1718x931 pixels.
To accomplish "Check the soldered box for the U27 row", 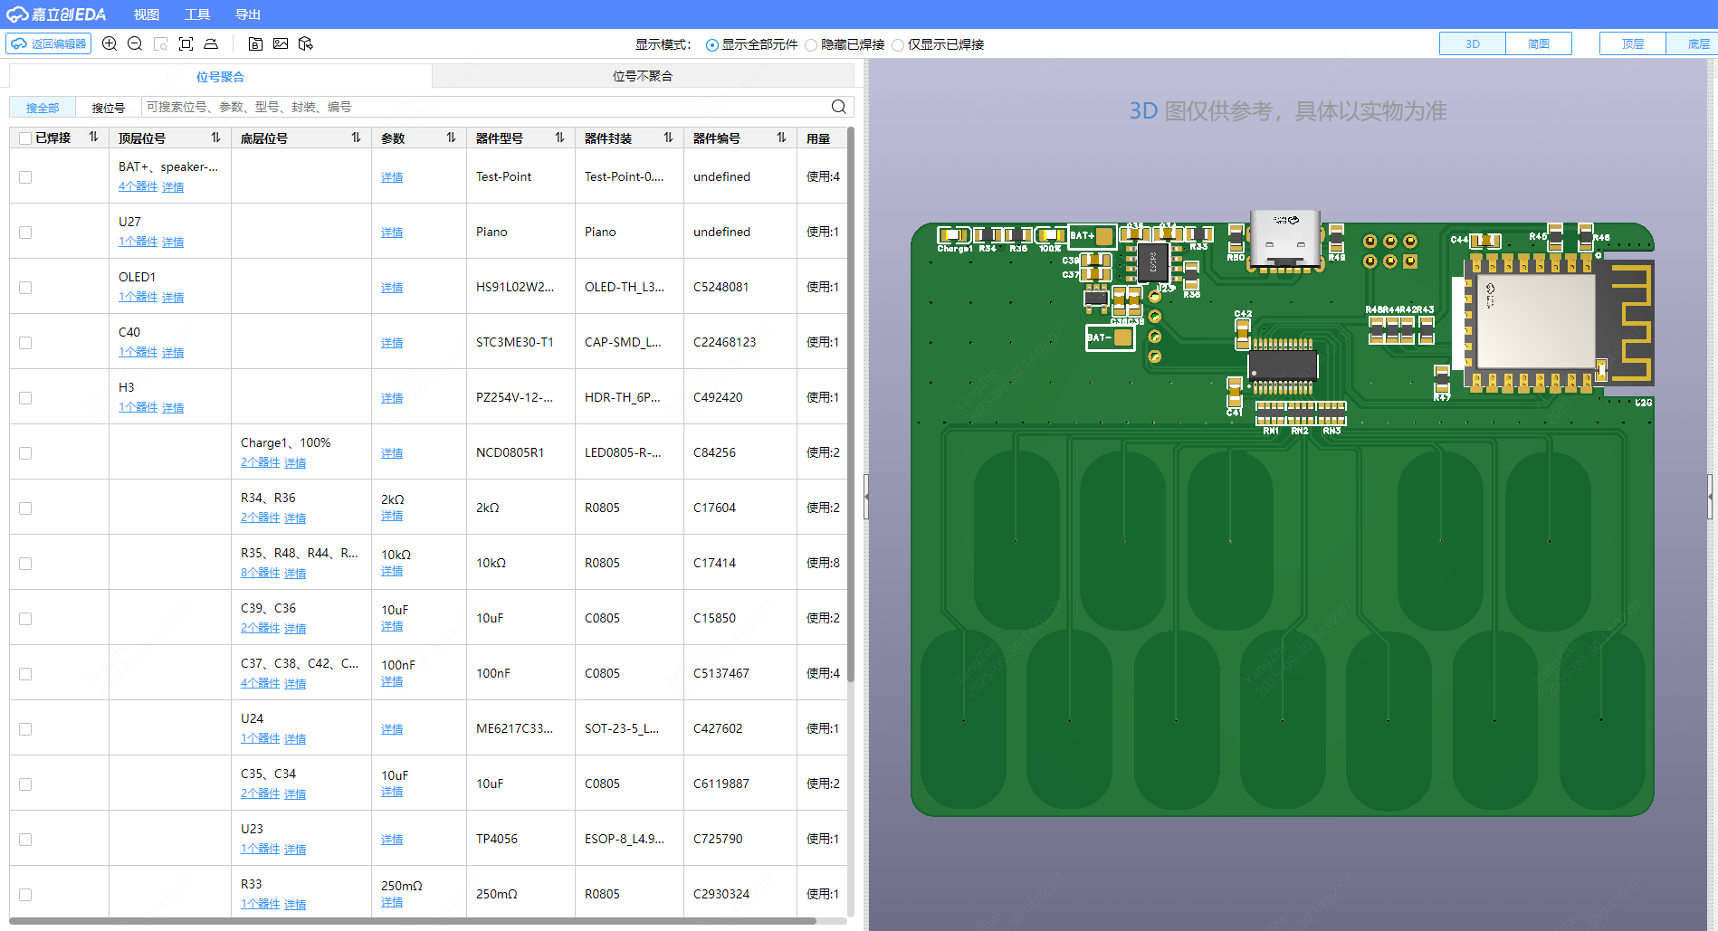I will 25,233.
